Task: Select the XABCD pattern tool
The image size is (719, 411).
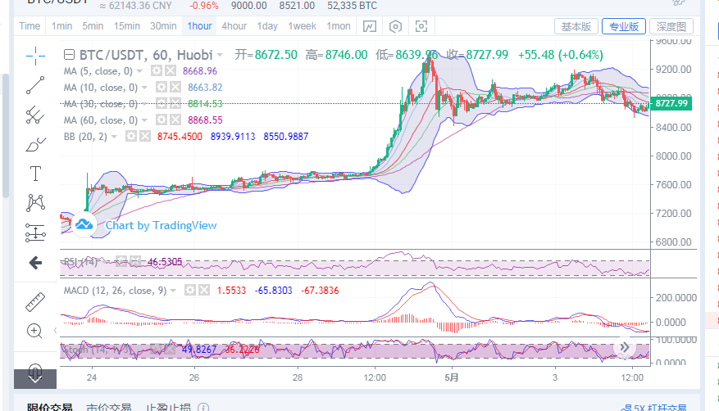Action: 35,203
